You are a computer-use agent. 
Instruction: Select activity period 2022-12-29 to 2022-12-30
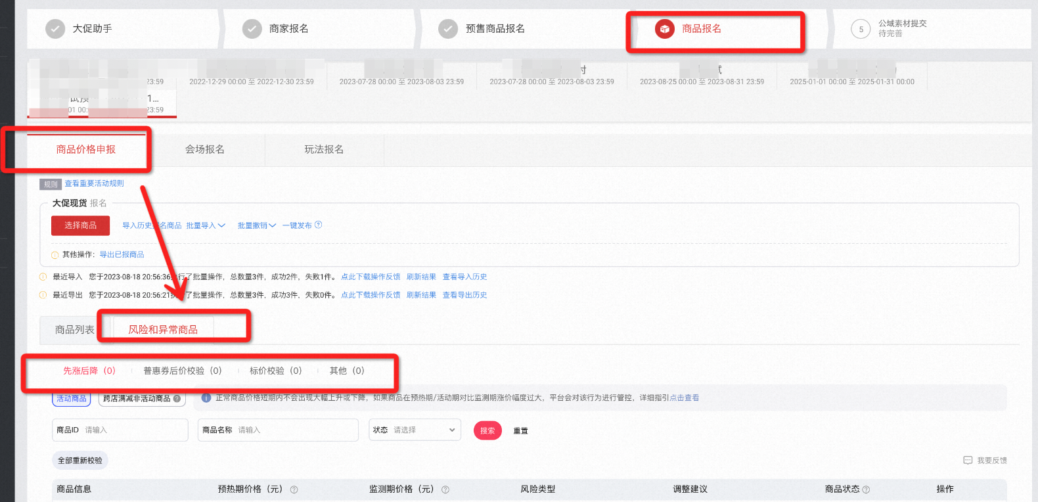pos(252,76)
